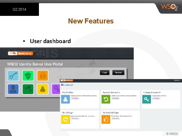Click the small Identity Server logo in dashboard
This screenshot has height=136, width=182.
click(67, 80)
